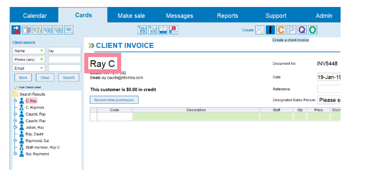The width and height of the screenshot is (374, 181).
Task: Click person icon beside Julian, Ray
Action: click(x=22, y=127)
